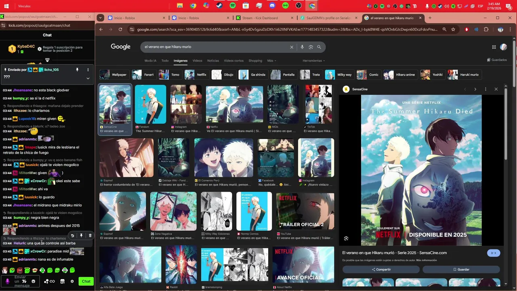Image resolution: width=517 pixels, height=291 pixels.
Task: Delete Helurk's chat message with trash icon
Action: pos(90,236)
